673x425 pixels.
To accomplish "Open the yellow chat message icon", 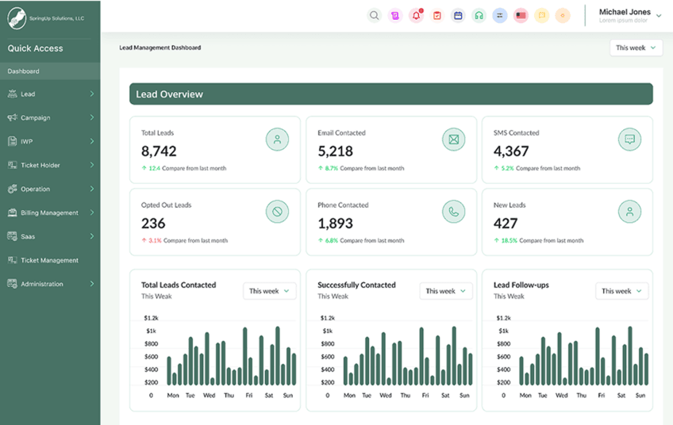I will 541,15.
